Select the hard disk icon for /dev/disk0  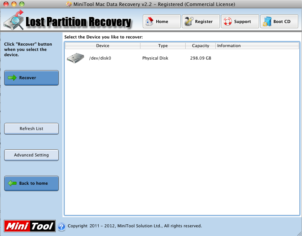tap(75, 58)
